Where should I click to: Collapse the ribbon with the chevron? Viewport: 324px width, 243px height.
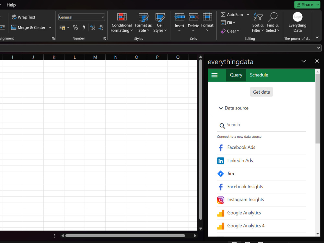coord(317,37)
